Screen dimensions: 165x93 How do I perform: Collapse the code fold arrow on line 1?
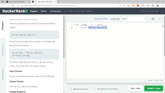pyautogui.click(x=75, y=25)
